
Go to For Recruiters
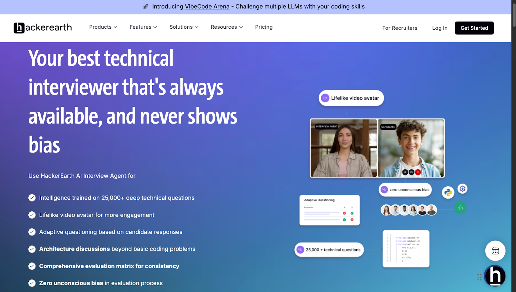tap(400, 28)
